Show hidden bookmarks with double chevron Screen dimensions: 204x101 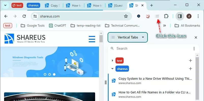point(165,26)
